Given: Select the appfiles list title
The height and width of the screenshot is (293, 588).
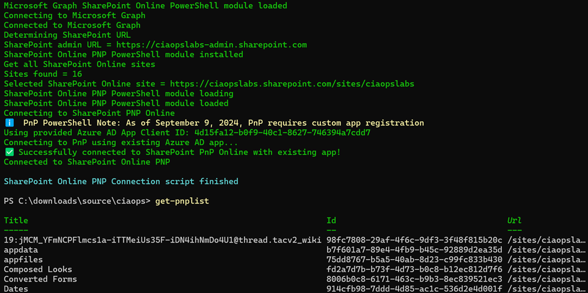Looking at the screenshot, I should [x=24, y=260].
